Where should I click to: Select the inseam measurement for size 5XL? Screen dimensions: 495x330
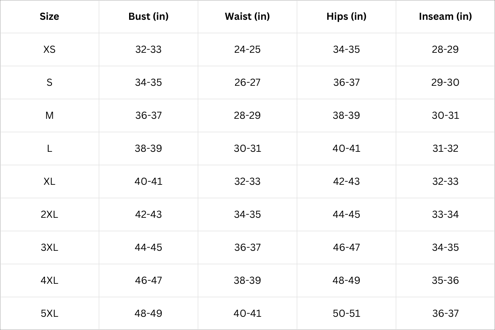445,313
